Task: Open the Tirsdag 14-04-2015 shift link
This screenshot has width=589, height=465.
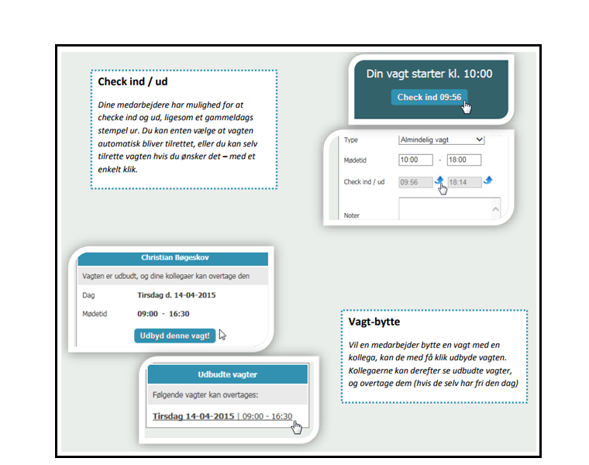Action: (x=193, y=416)
